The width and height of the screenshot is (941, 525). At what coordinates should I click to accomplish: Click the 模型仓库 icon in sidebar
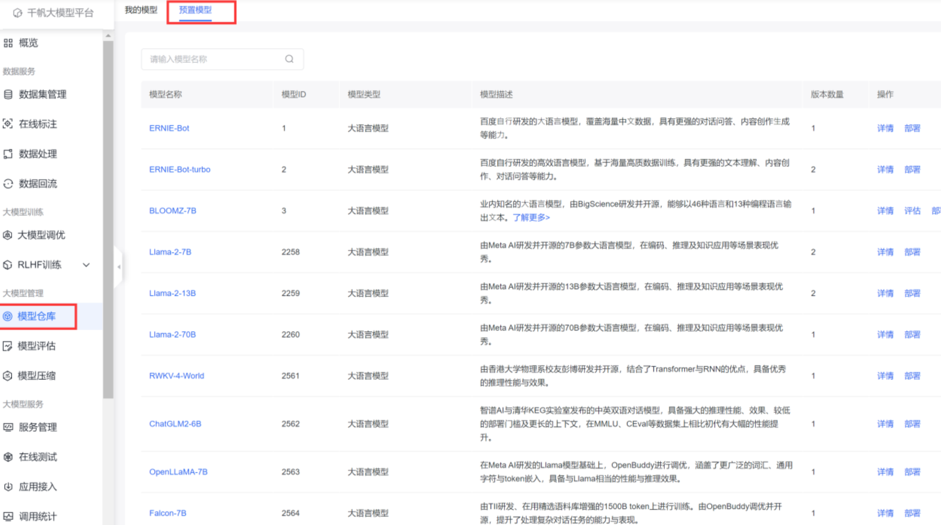point(8,316)
